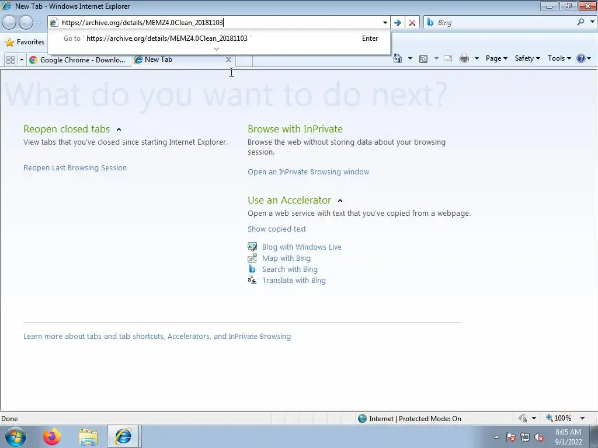Click Search with Bing link

[x=290, y=269]
